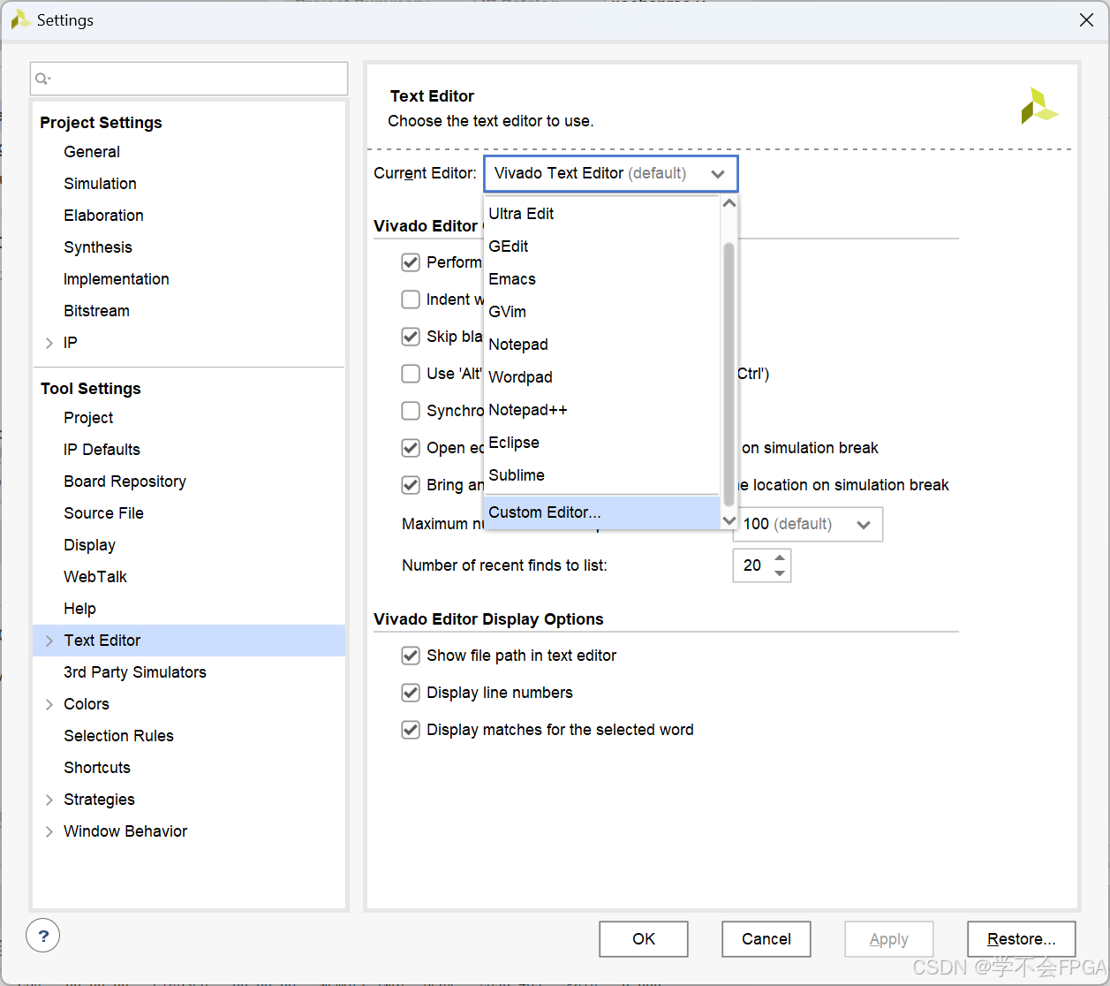This screenshot has width=1110, height=986.
Task: Open Synthesis settings
Action: [x=98, y=247]
